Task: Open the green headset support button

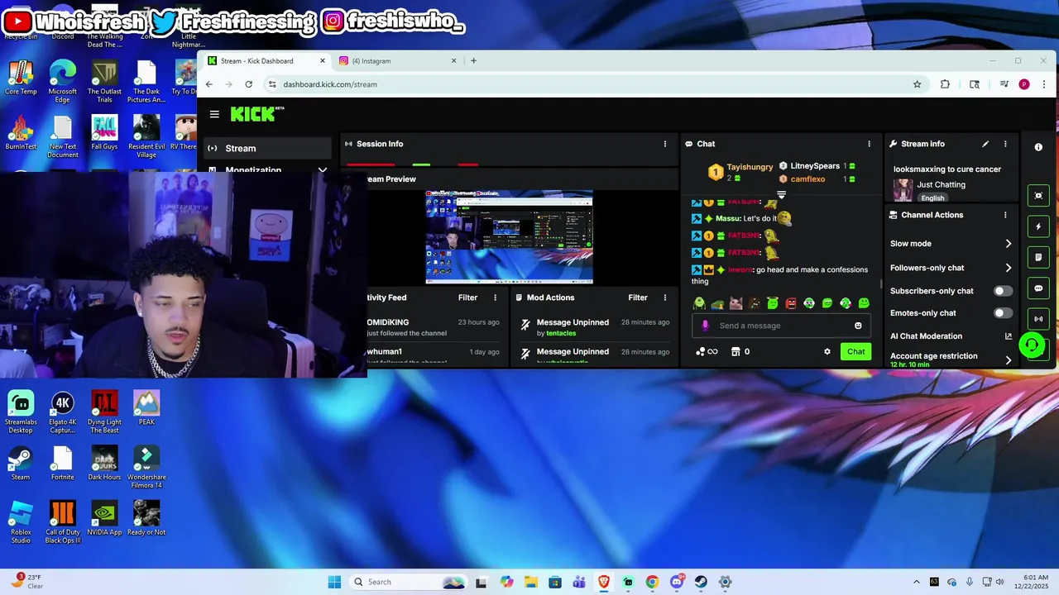Action: (x=1032, y=345)
